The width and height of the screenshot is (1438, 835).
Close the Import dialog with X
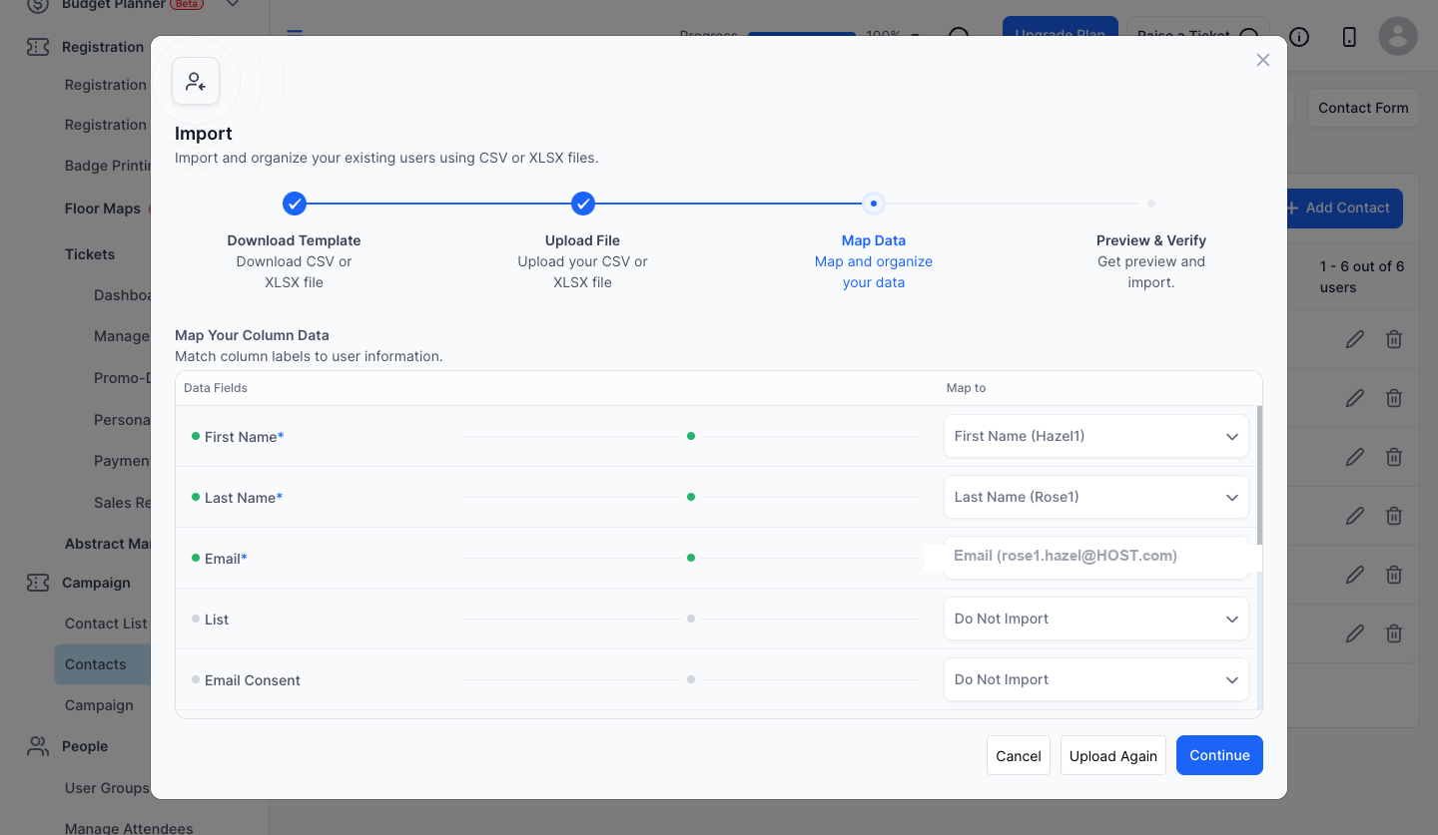coord(1263,60)
